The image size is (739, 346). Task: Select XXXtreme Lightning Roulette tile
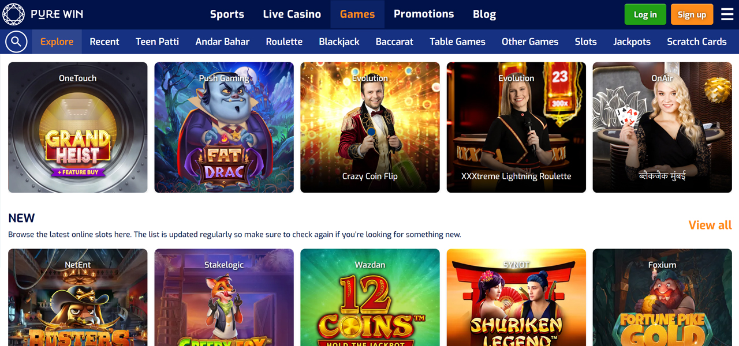click(x=516, y=127)
